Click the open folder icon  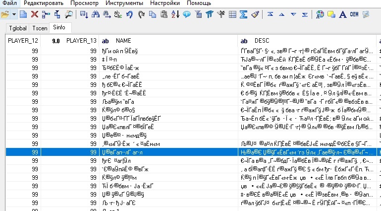(5, 14)
